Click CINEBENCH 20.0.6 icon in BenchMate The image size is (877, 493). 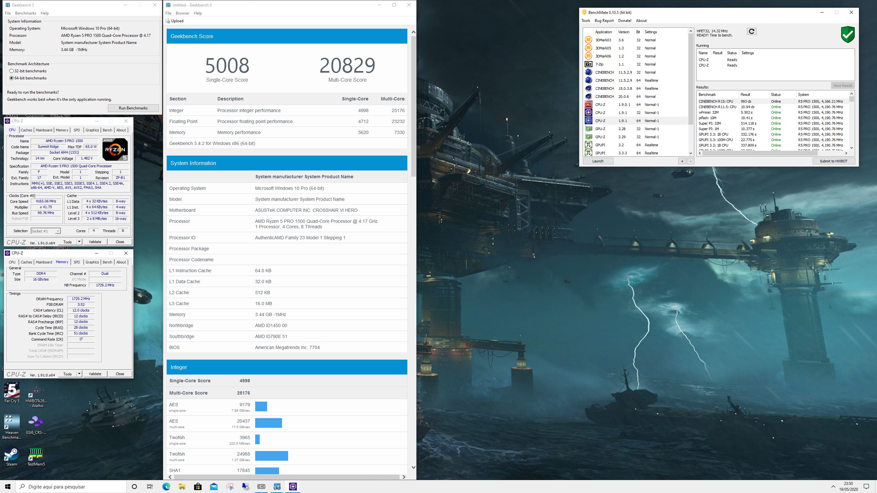point(588,97)
